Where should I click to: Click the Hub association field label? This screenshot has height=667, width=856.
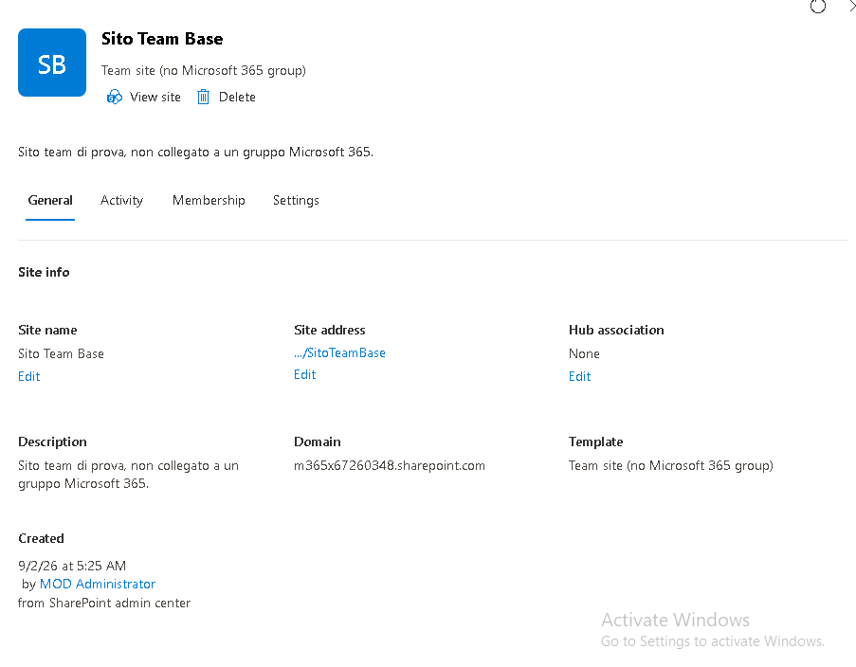click(x=616, y=330)
